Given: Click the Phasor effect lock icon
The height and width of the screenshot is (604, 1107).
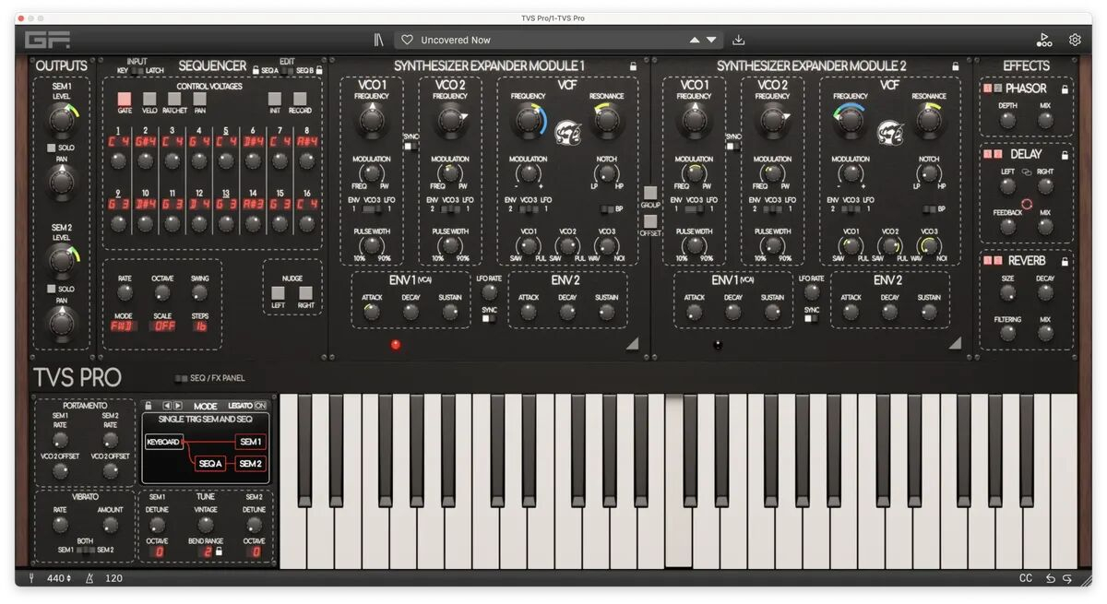Looking at the screenshot, I should [x=1064, y=89].
